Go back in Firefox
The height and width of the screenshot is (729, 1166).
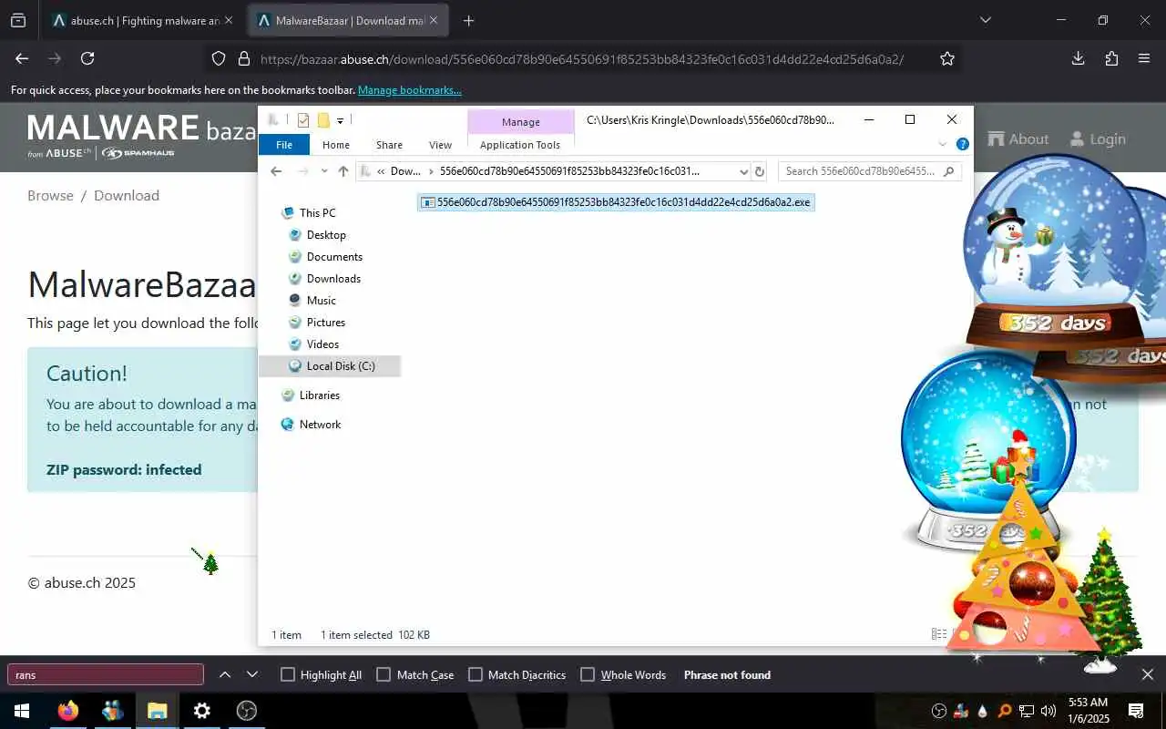point(22,58)
